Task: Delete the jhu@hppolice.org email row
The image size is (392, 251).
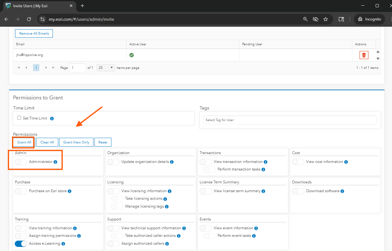Action: coord(364,55)
